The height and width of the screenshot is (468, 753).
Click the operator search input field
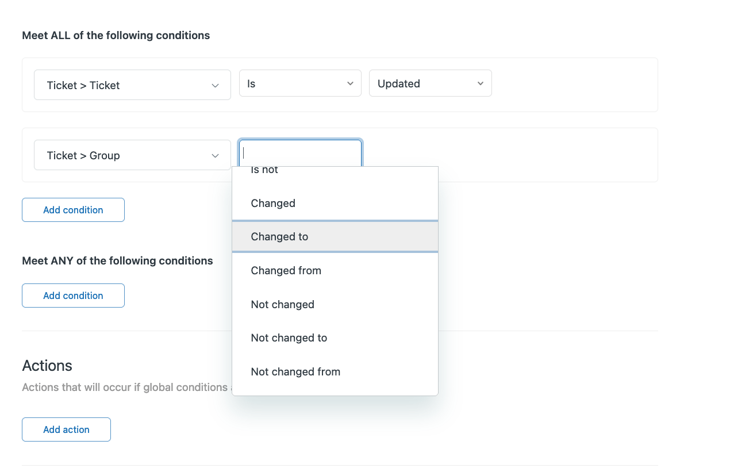point(299,151)
